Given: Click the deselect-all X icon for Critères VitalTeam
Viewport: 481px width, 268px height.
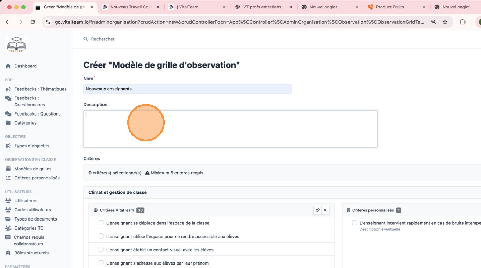Looking at the screenshot, I should click(x=325, y=210).
